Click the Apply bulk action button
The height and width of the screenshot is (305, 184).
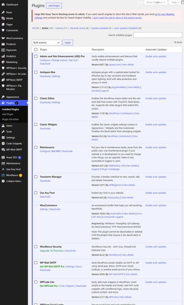pos(68,42)
